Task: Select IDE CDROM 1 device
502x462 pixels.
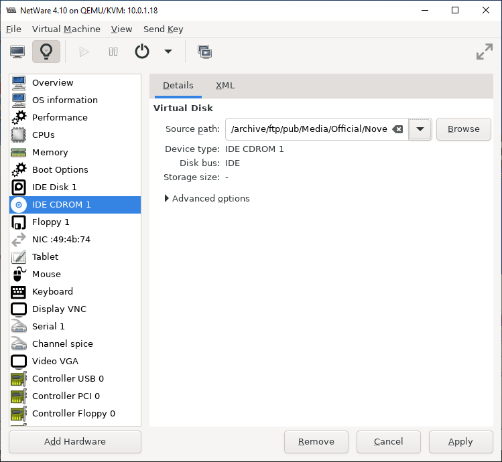Action: (75, 205)
